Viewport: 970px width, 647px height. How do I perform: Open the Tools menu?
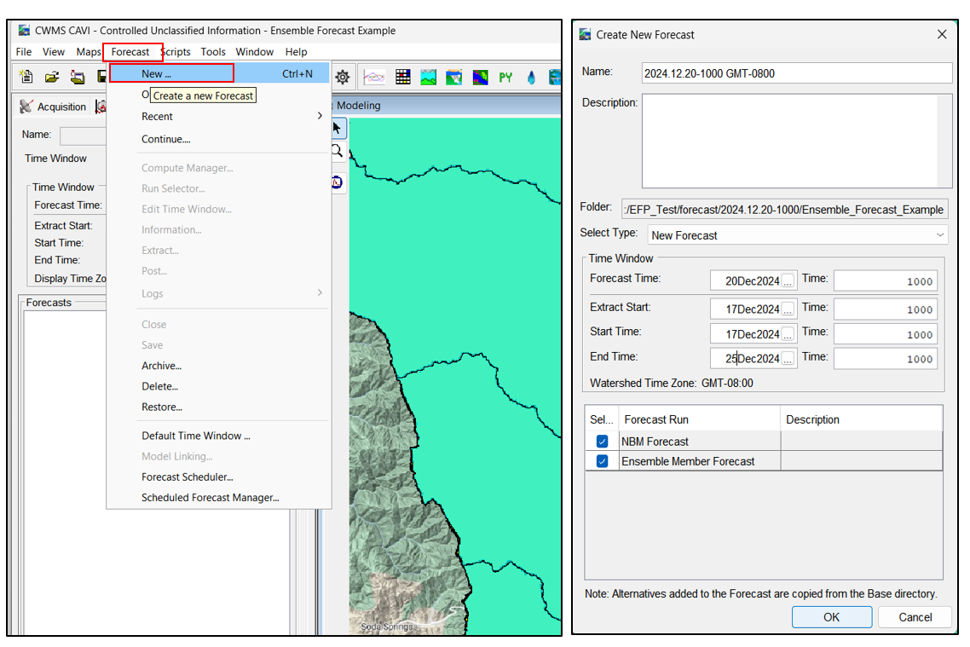point(213,52)
